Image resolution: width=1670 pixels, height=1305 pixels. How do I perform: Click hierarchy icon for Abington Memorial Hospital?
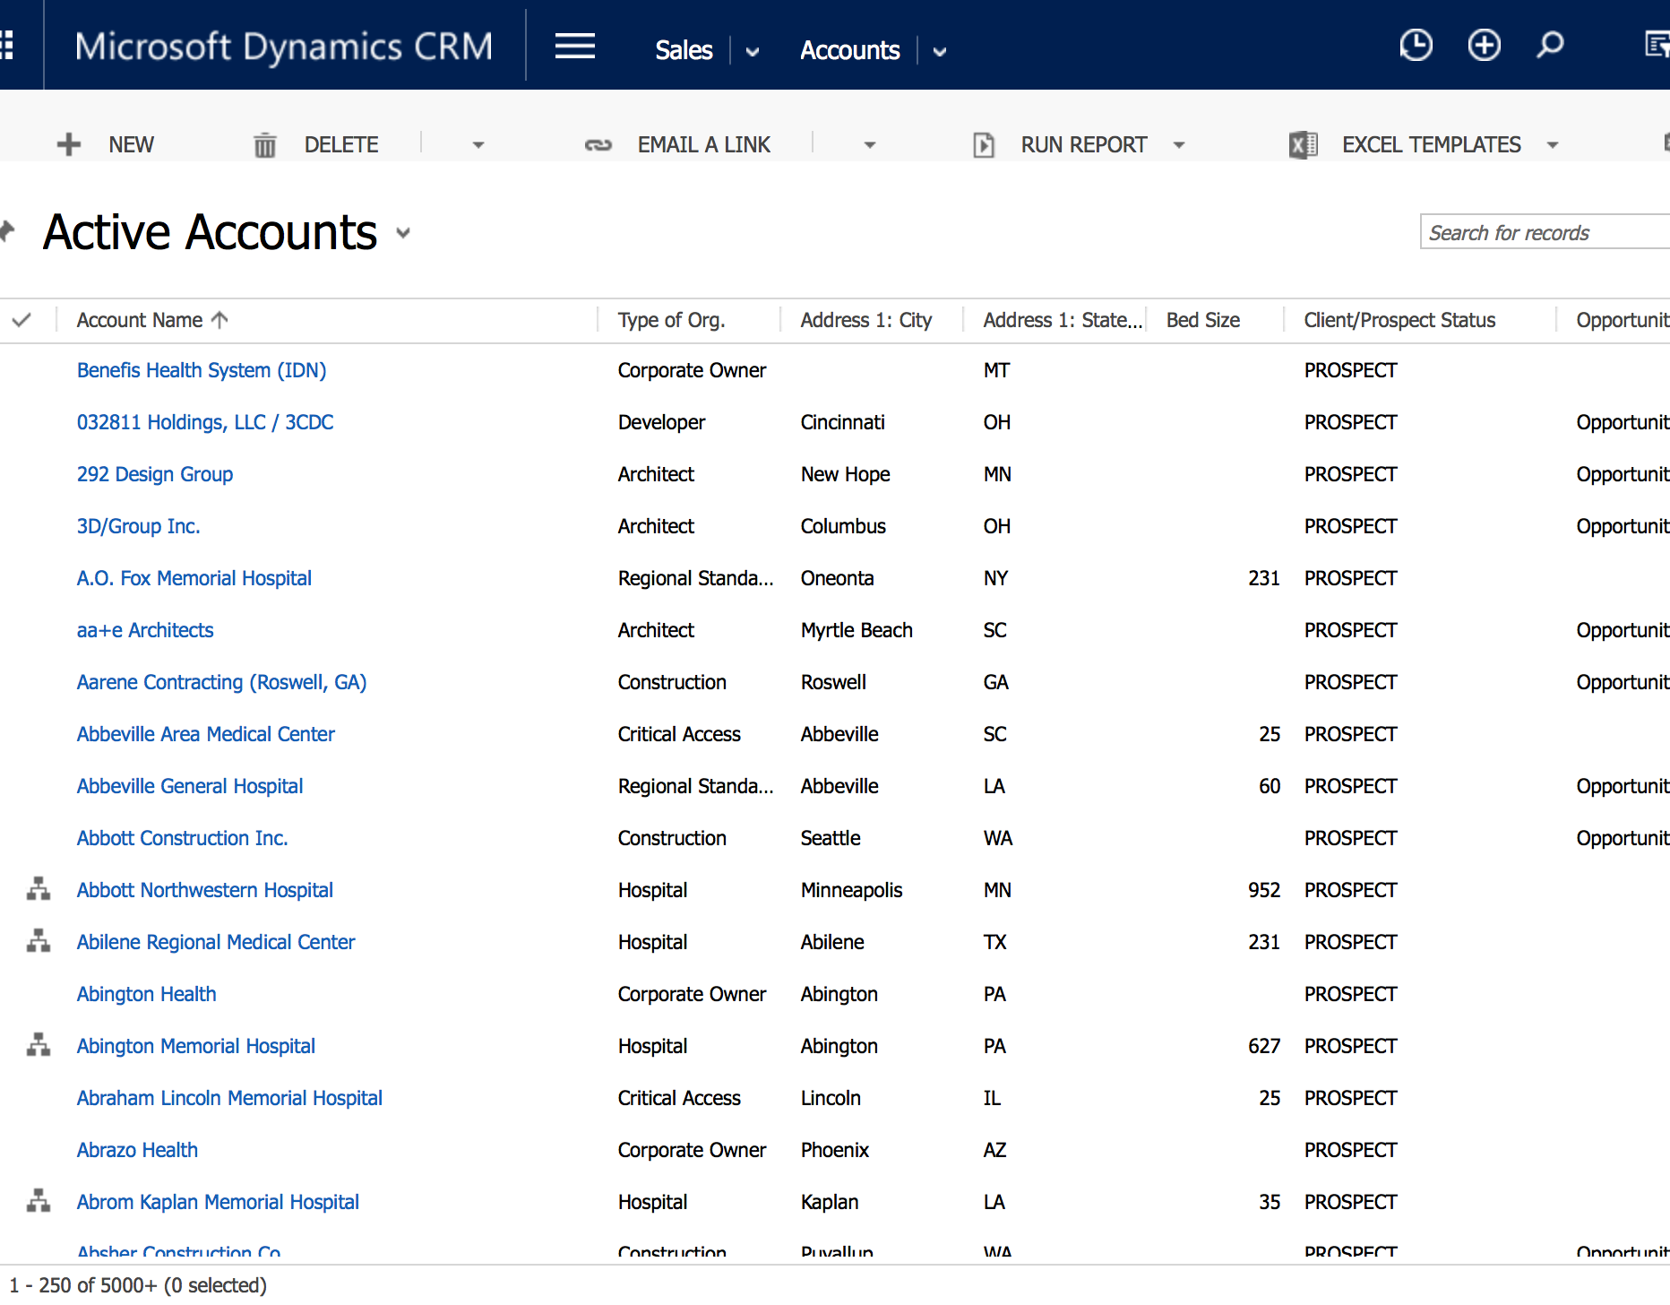point(39,1045)
